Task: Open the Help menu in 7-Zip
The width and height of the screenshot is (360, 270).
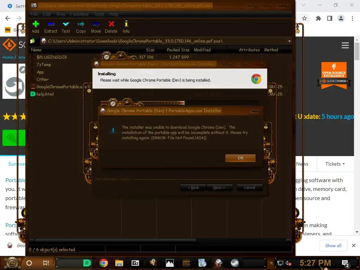Action: pos(114,14)
